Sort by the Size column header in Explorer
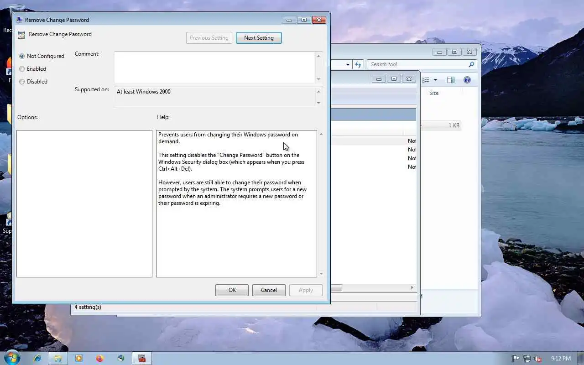Viewport: 584px width, 365px height. (434, 93)
